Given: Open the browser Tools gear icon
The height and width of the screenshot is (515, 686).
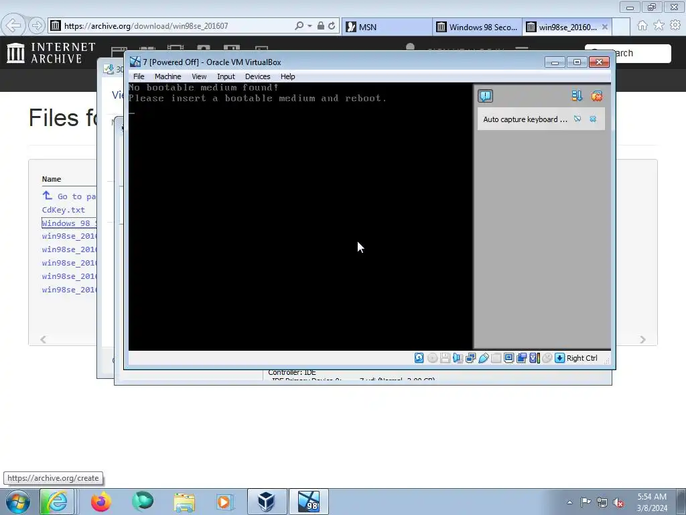Looking at the screenshot, I should tap(675, 25).
